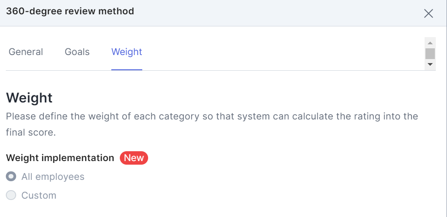447x217 pixels.
Task: Click the All employees option label
Action: coord(53,177)
